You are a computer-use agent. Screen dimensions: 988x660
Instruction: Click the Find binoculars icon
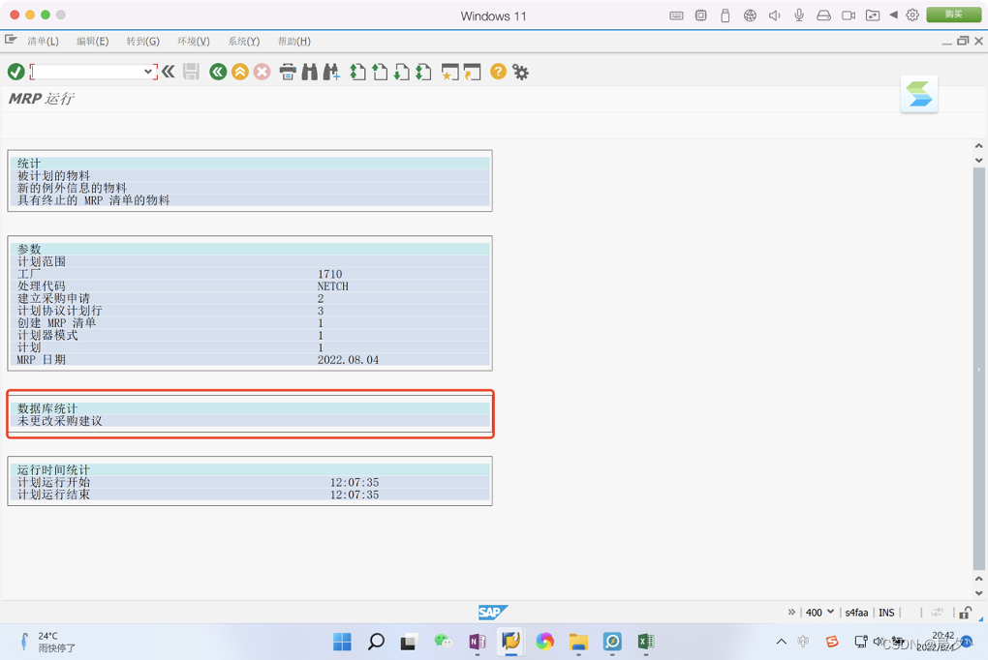[307, 71]
